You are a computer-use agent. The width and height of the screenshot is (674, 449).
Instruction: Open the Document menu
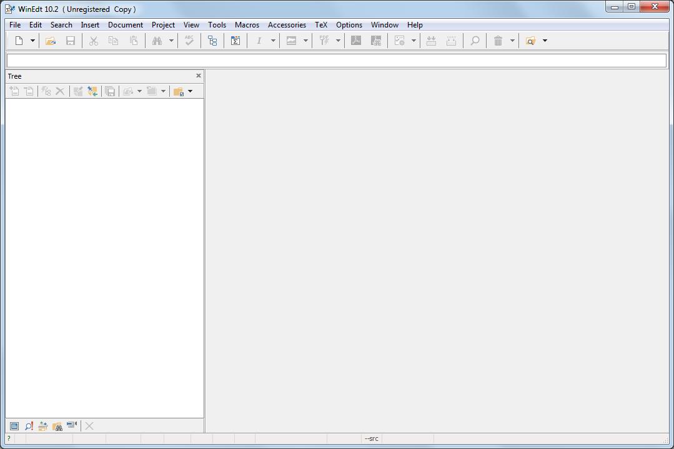[x=126, y=25]
